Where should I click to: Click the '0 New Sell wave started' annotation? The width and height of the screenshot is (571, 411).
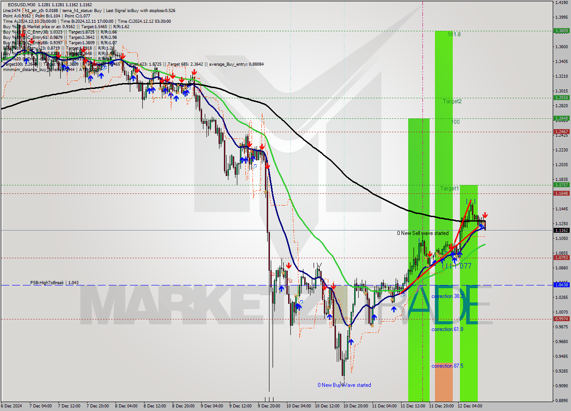click(x=423, y=233)
